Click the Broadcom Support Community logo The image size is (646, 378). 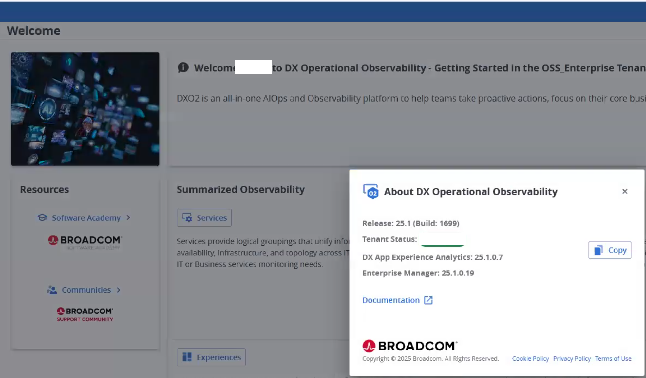[x=85, y=314]
